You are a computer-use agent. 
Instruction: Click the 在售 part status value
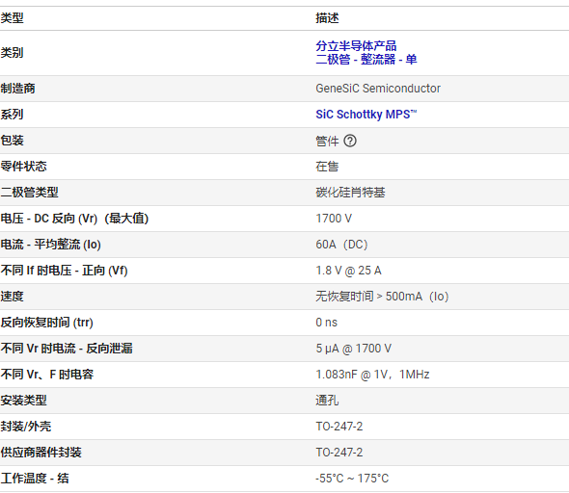(327, 167)
